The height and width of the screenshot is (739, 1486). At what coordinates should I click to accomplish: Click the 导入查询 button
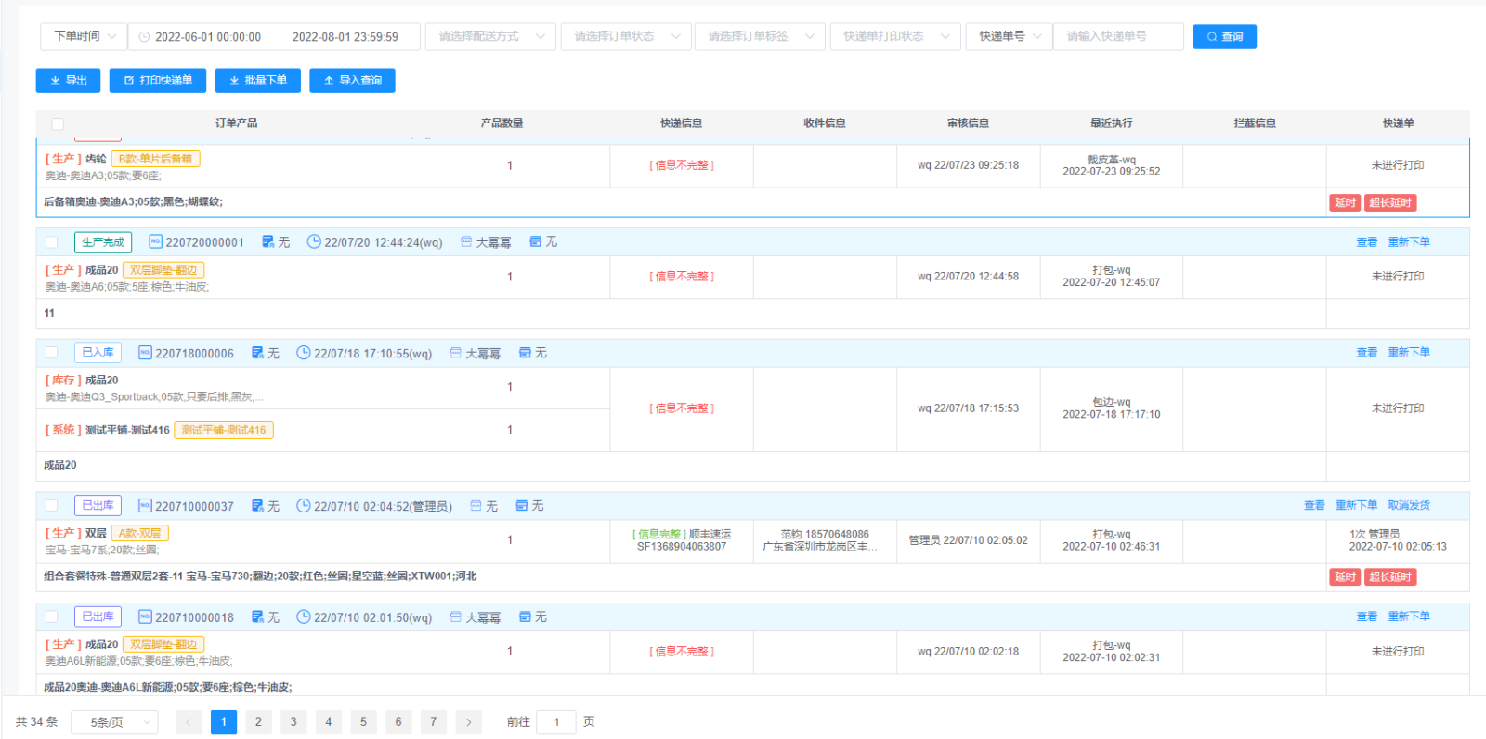pos(352,81)
